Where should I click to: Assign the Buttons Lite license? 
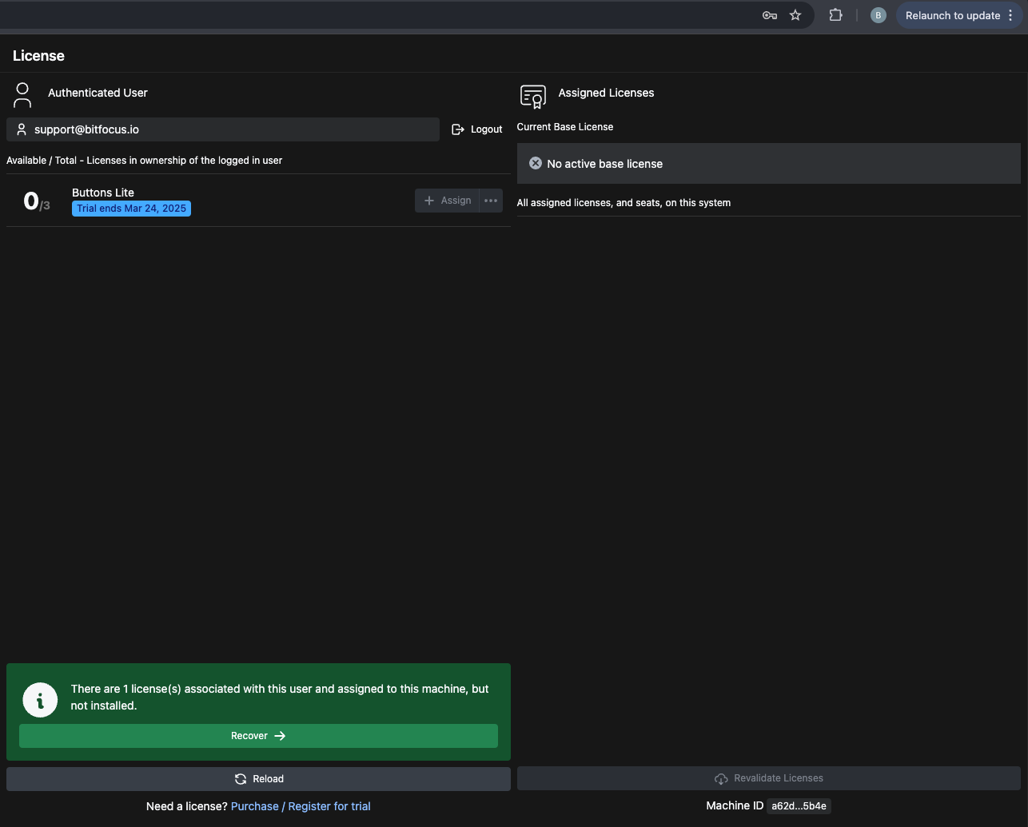pyautogui.click(x=447, y=201)
